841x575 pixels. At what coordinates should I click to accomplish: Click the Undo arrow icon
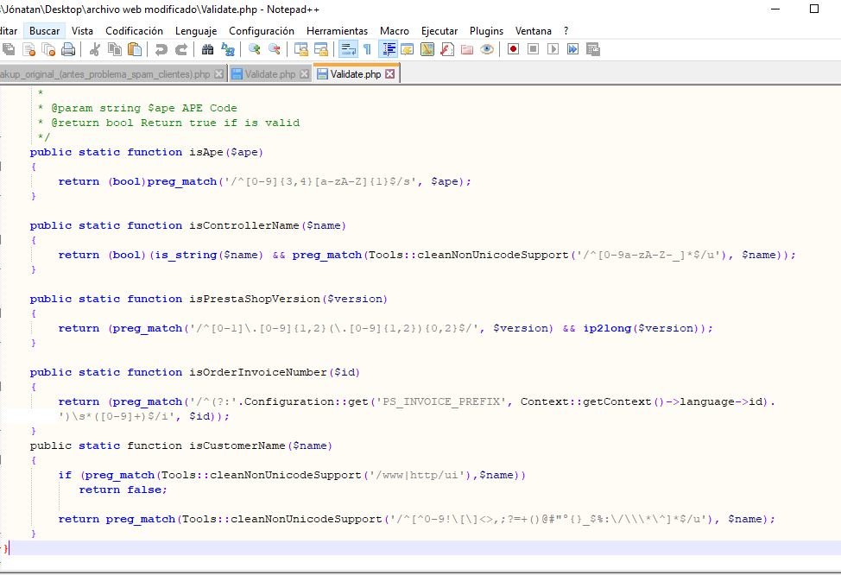pyautogui.click(x=161, y=50)
